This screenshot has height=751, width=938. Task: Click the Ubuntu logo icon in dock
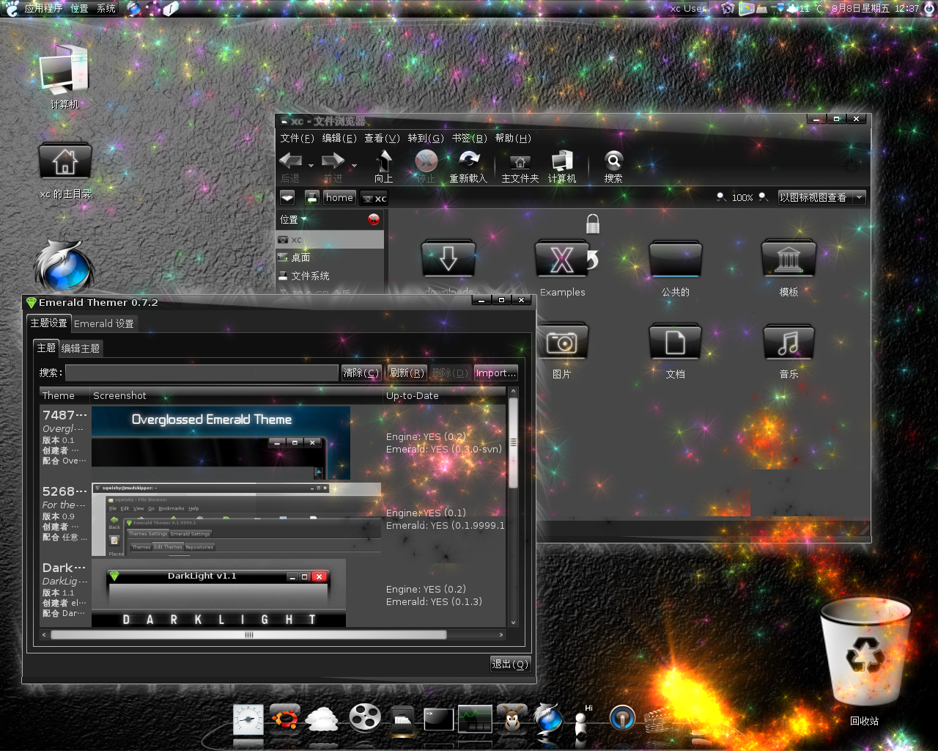click(x=285, y=718)
